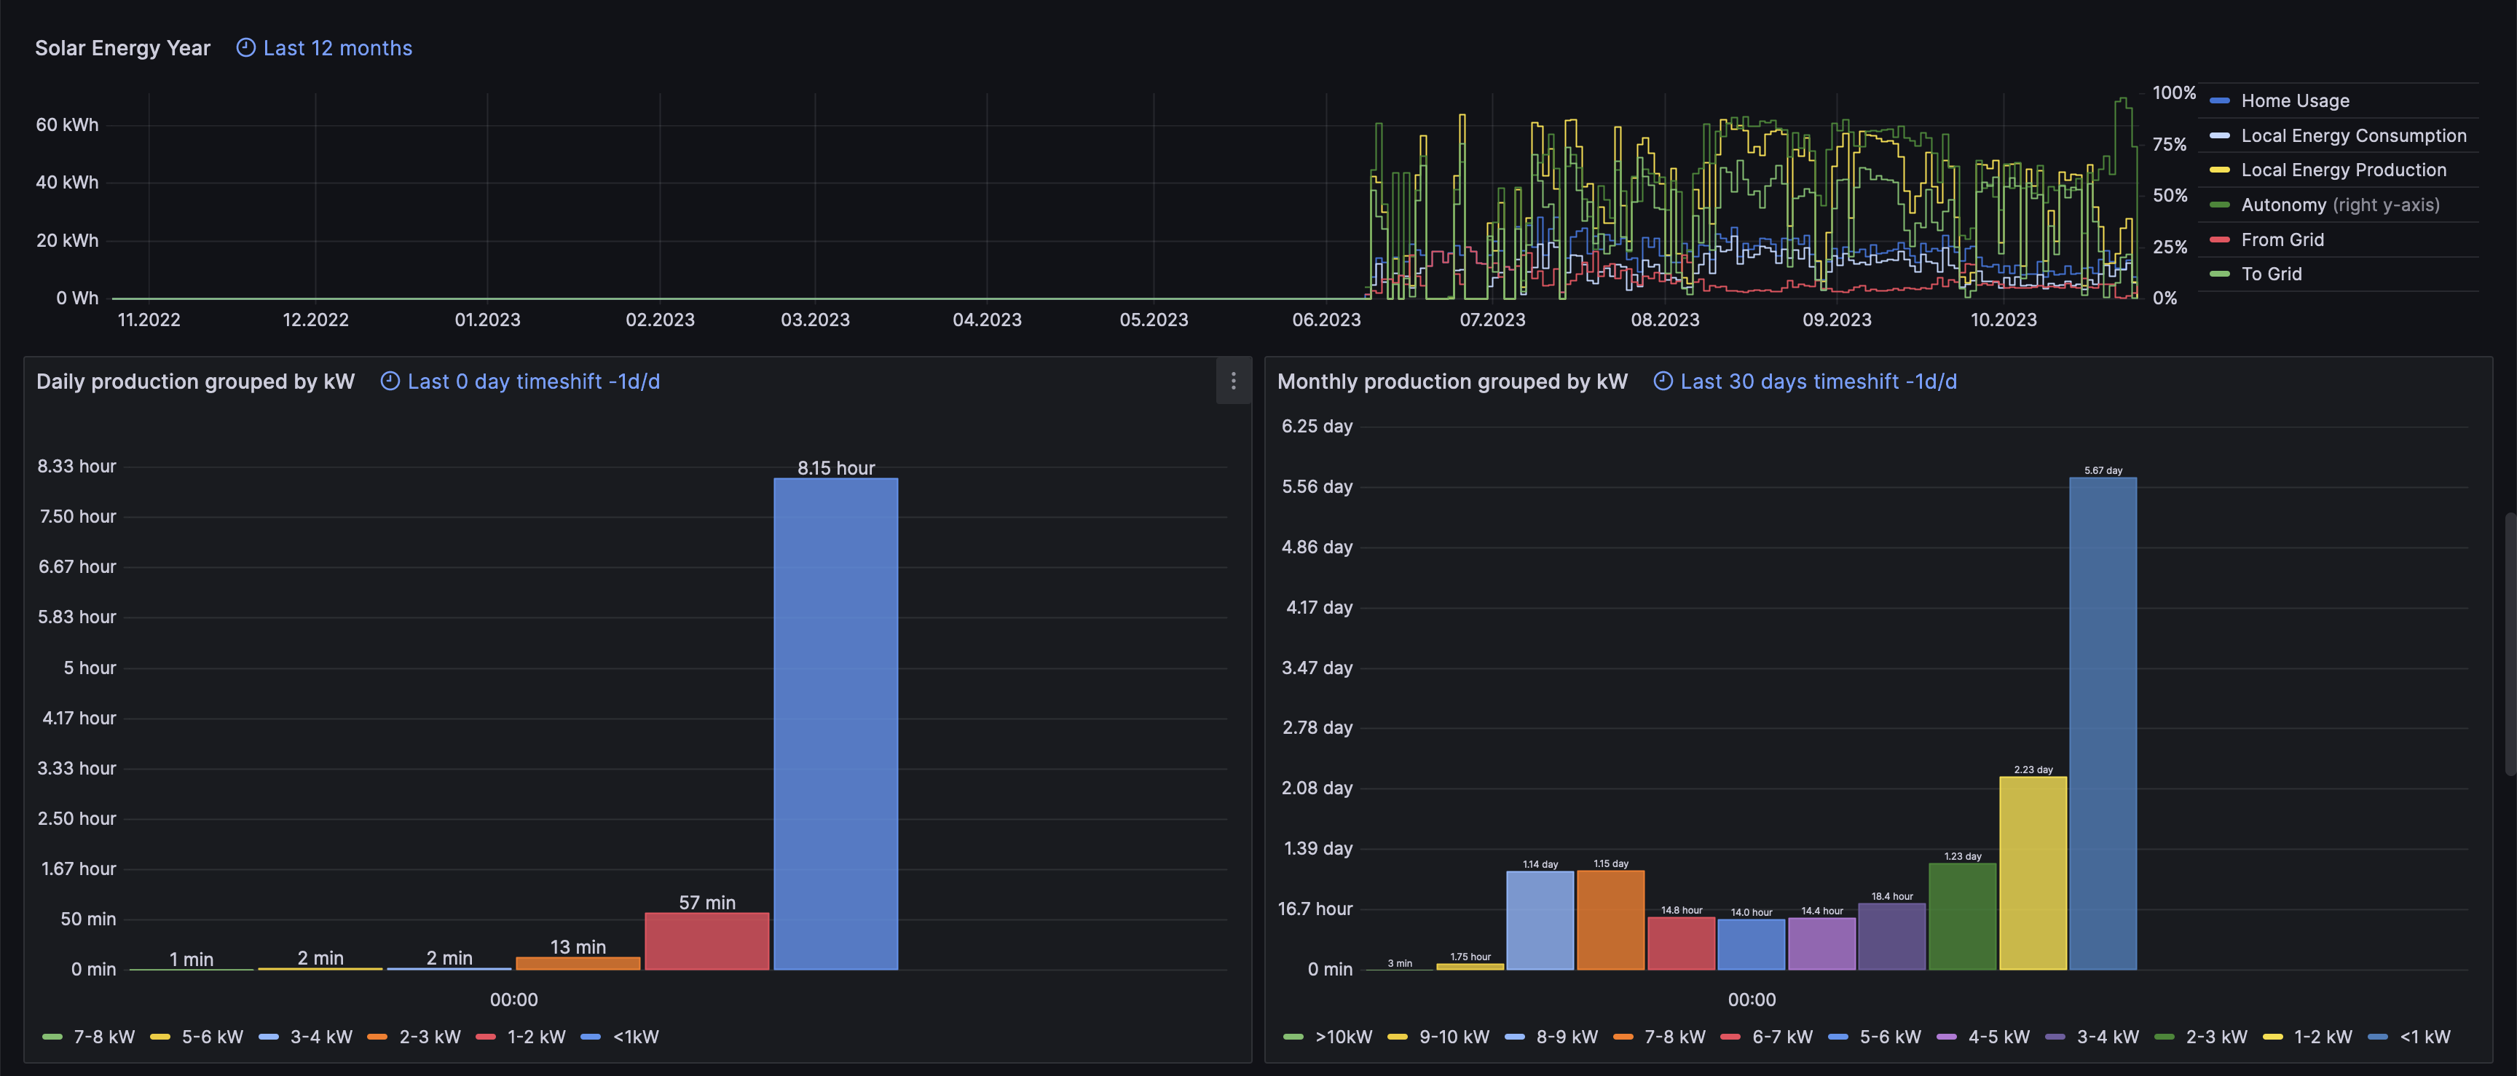Click clock icon beside Last 30 days timeshift
Screen dimensions: 2517x1076
[x=1662, y=381]
